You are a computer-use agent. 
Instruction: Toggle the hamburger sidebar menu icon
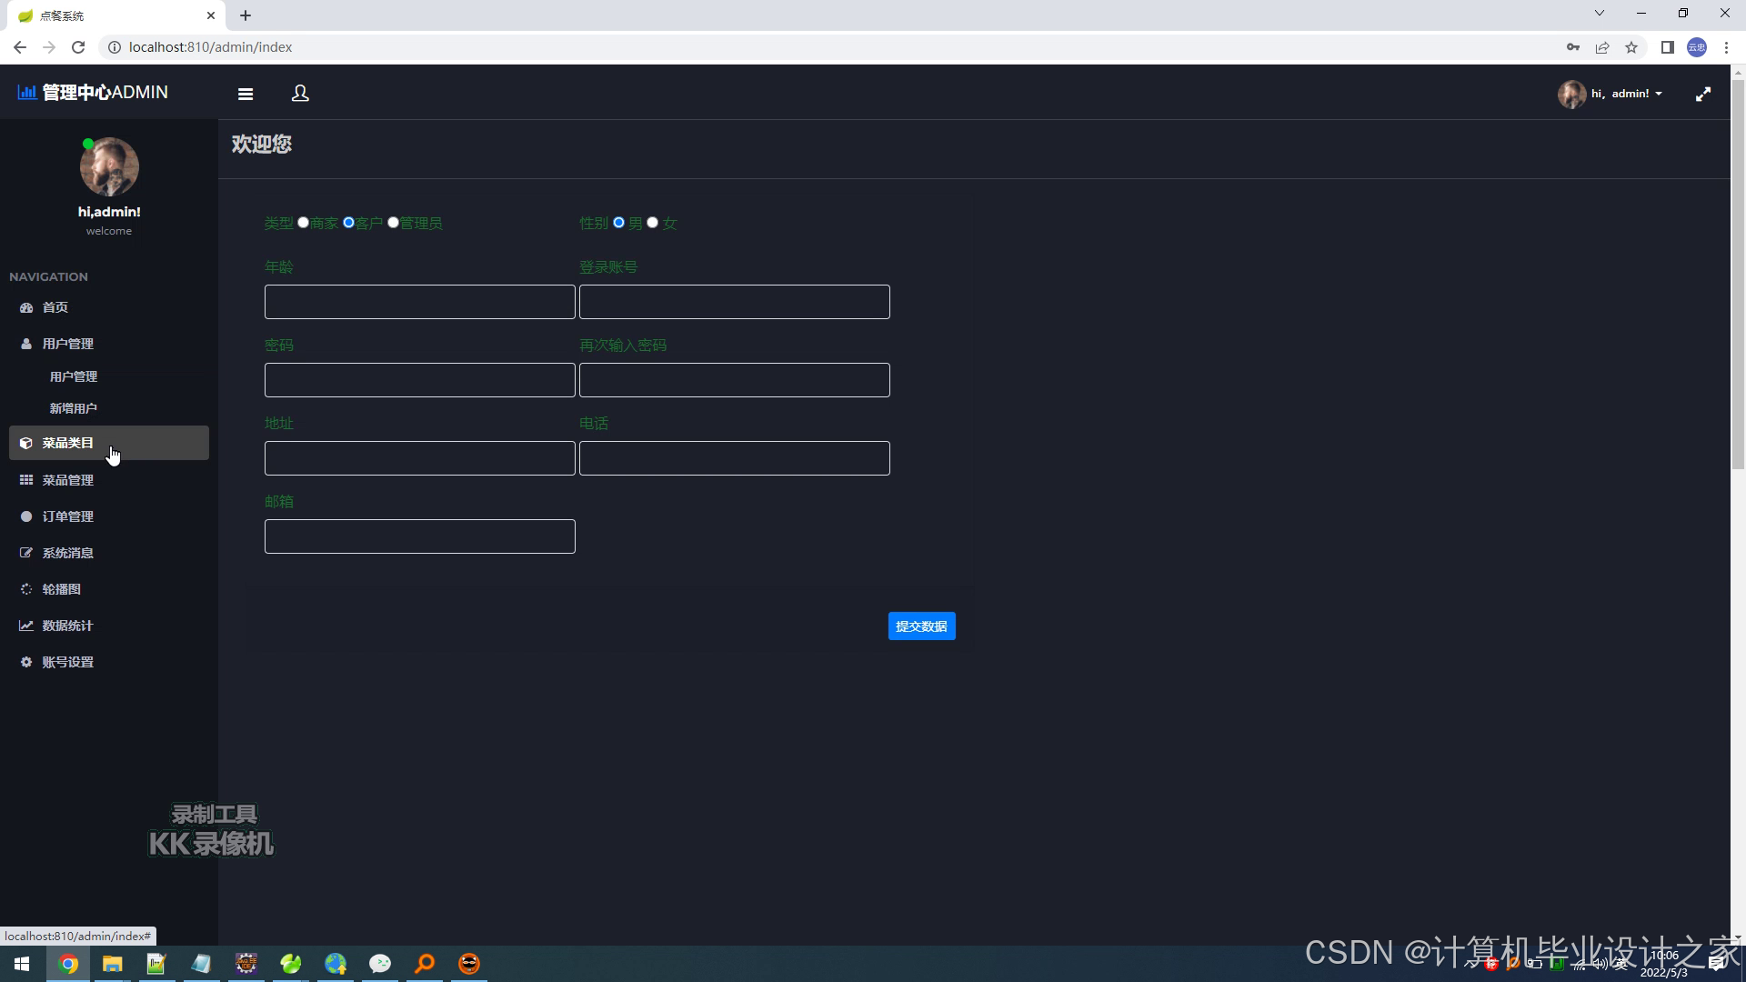[x=246, y=94]
